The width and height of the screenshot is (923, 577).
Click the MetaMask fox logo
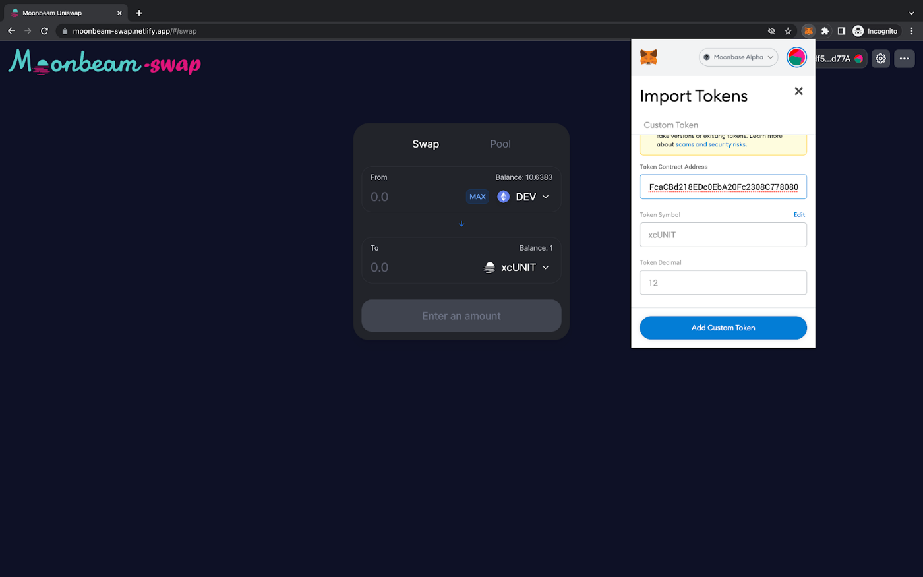coord(649,57)
